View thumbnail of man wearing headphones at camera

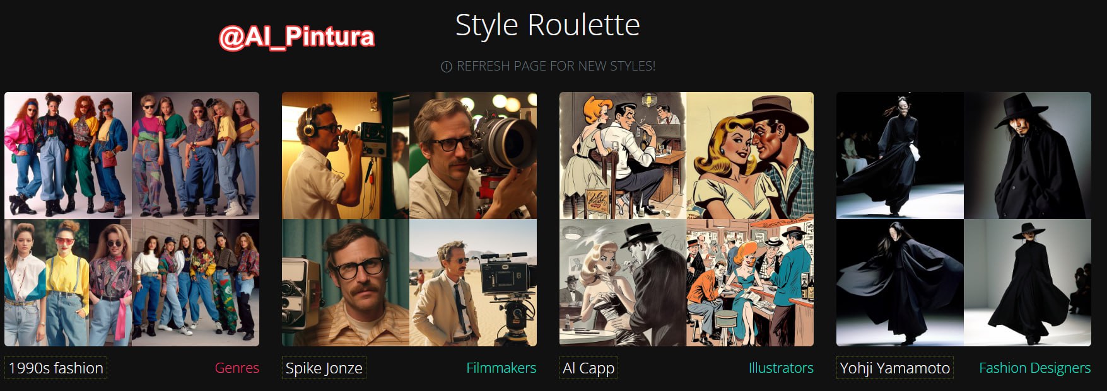tap(345, 156)
